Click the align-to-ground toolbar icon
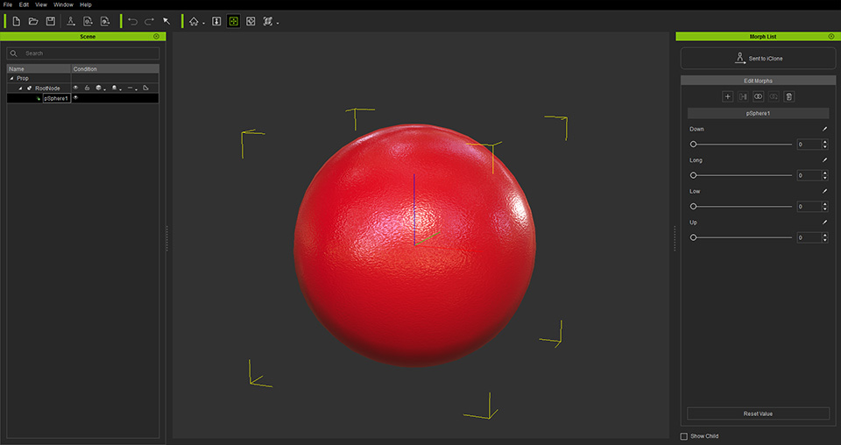 (216, 21)
